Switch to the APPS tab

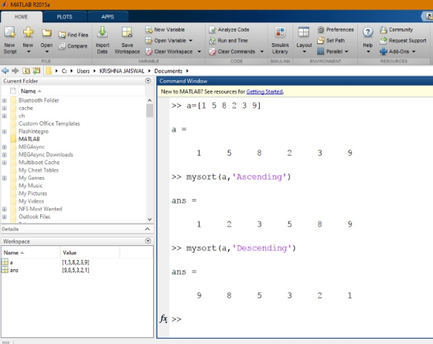(107, 17)
